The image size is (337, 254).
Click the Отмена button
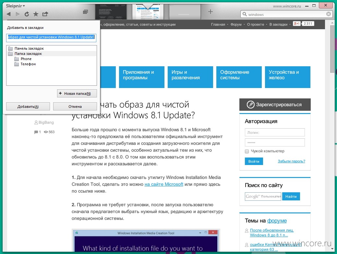[75, 107]
